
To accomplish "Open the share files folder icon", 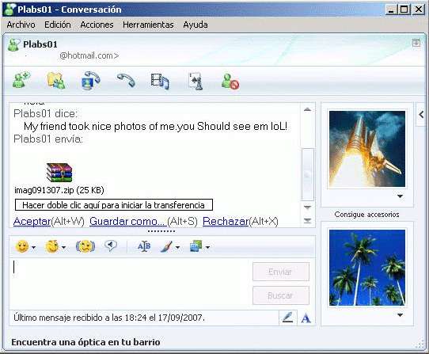I will coord(56,81).
